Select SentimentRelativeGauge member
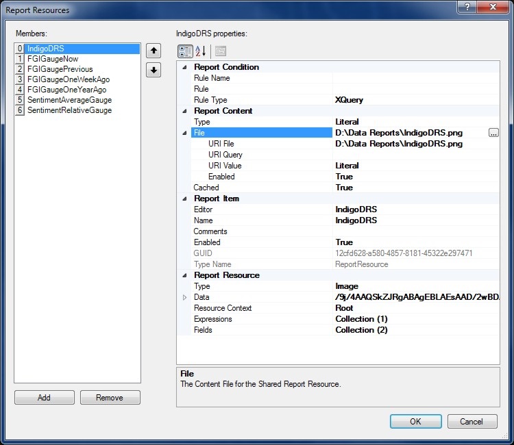This screenshot has width=514, height=445. click(69, 110)
